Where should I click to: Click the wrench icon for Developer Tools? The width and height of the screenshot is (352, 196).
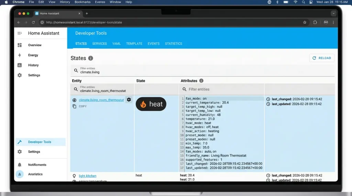coord(20,142)
